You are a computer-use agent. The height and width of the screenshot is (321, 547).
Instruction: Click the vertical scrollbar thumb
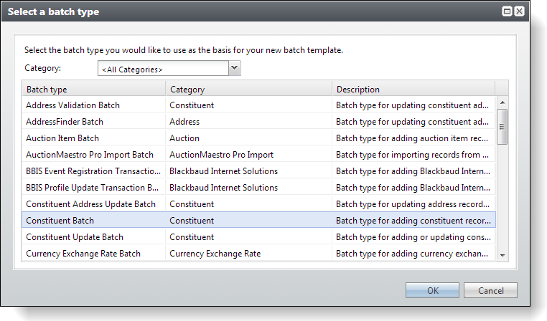pos(502,127)
